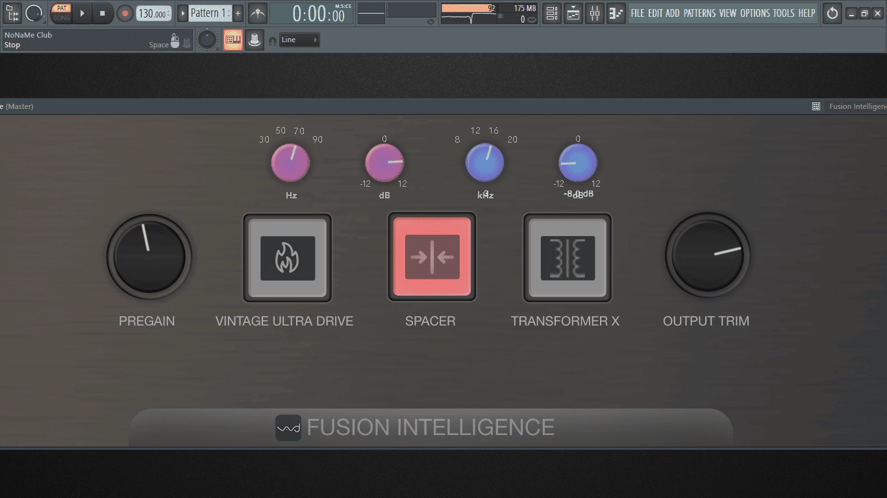Toggle typing keyboard to piano icon
Screen dimensions: 887x498
pyautogui.click(x=233, y=40)
